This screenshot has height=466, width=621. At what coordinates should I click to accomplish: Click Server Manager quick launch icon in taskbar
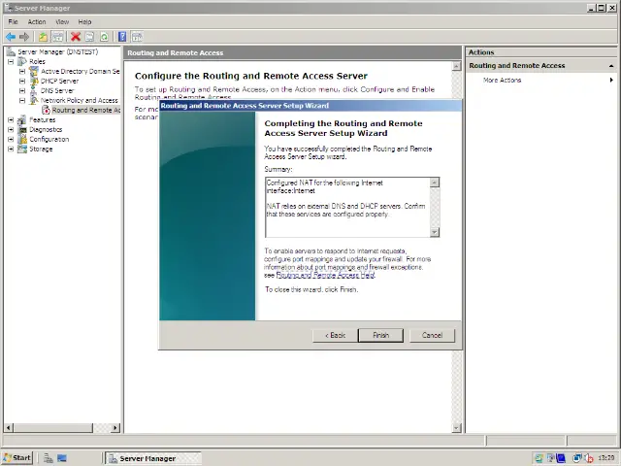(x=49, y=458)
